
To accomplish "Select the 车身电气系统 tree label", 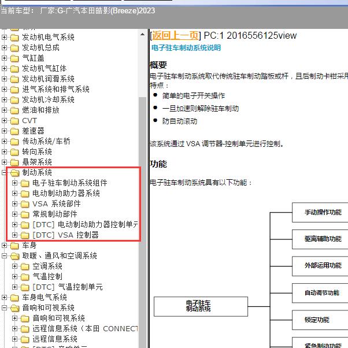I will pyautogui.click(x=45, y=297).
